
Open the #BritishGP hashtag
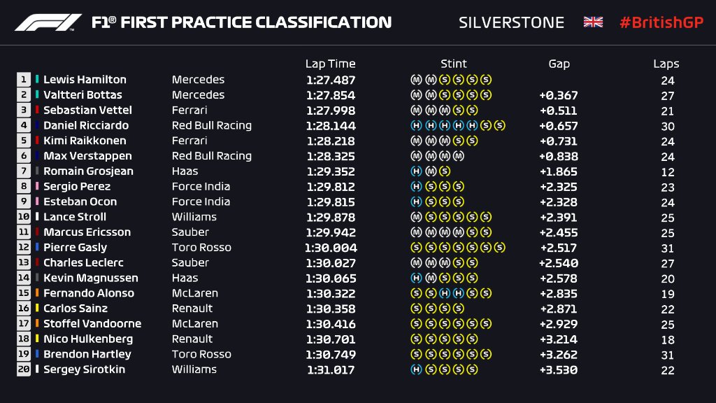click(x=661, y=22)
